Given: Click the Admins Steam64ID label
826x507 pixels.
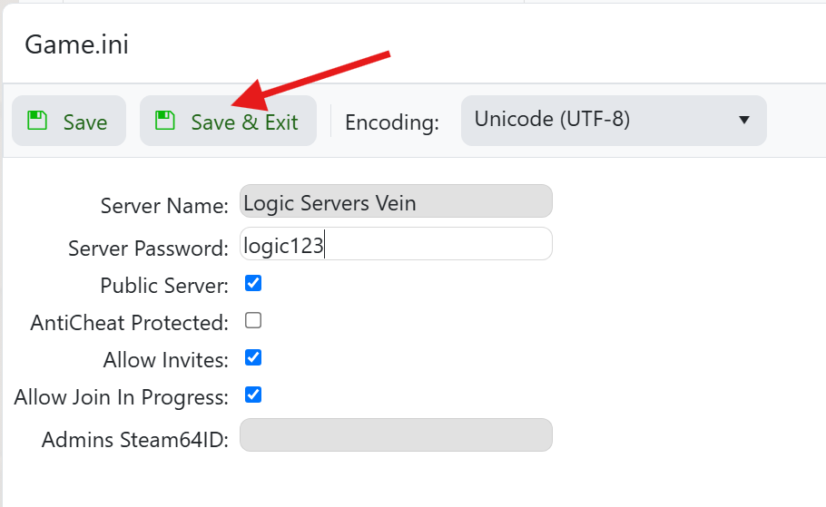Looking at the screenshot, I should [134, 441].
